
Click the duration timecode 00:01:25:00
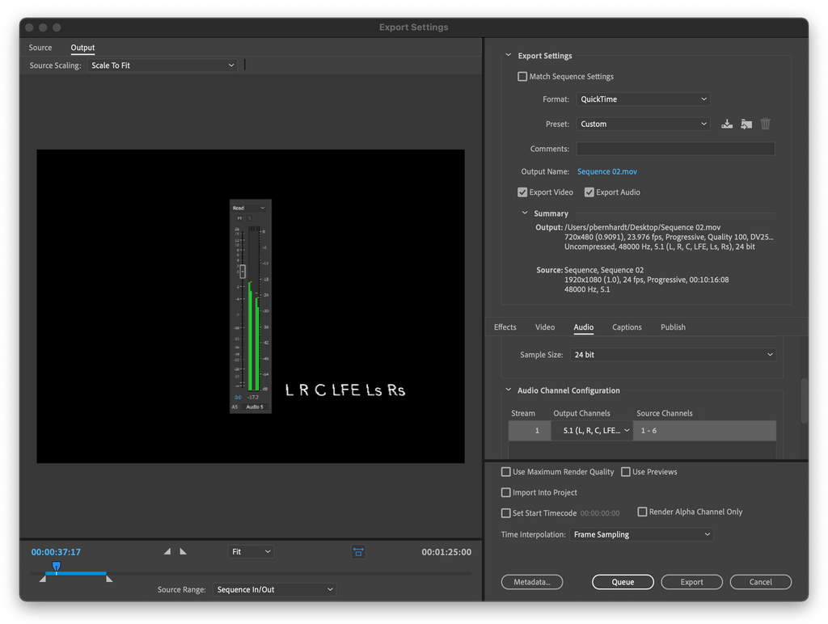(x=446, y=552)
